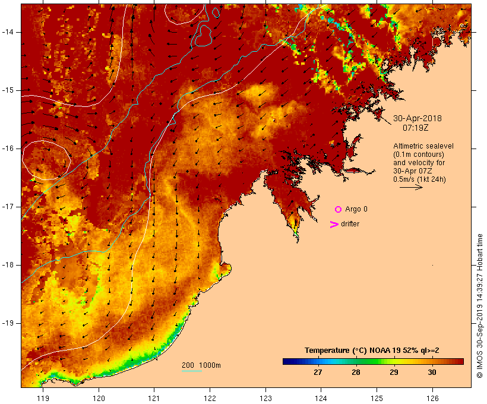Click the '0.5m/s (1kt 24h)' text
The image size is (487, 404).
420,179
